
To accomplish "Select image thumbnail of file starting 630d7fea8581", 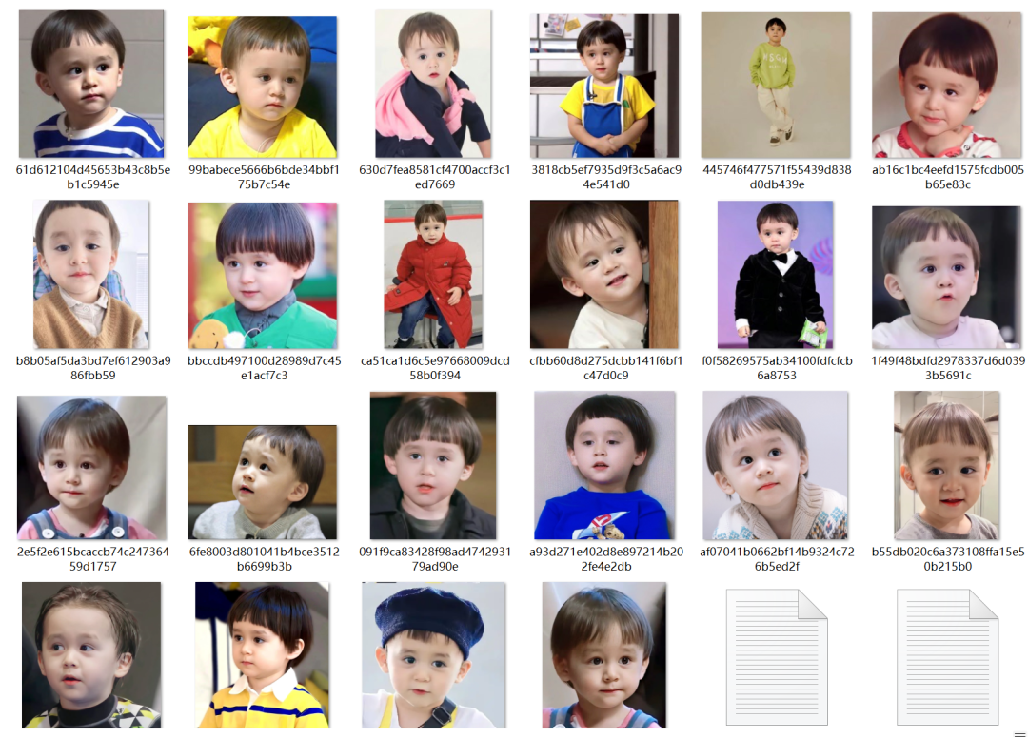I will pyautogui.click(x=433, y=83).
